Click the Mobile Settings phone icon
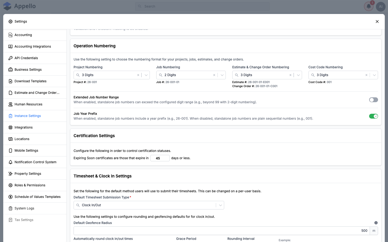This screenshot has height=242, width=388. coord(11,151)
